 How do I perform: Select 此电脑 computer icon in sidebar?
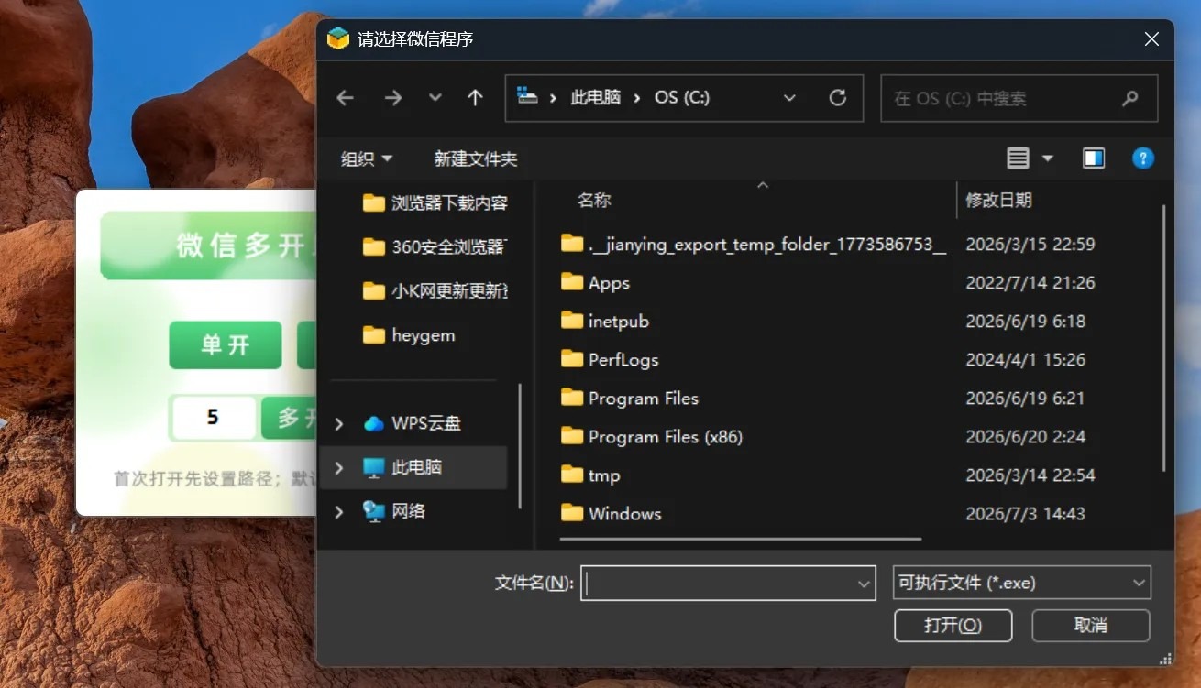373,467
